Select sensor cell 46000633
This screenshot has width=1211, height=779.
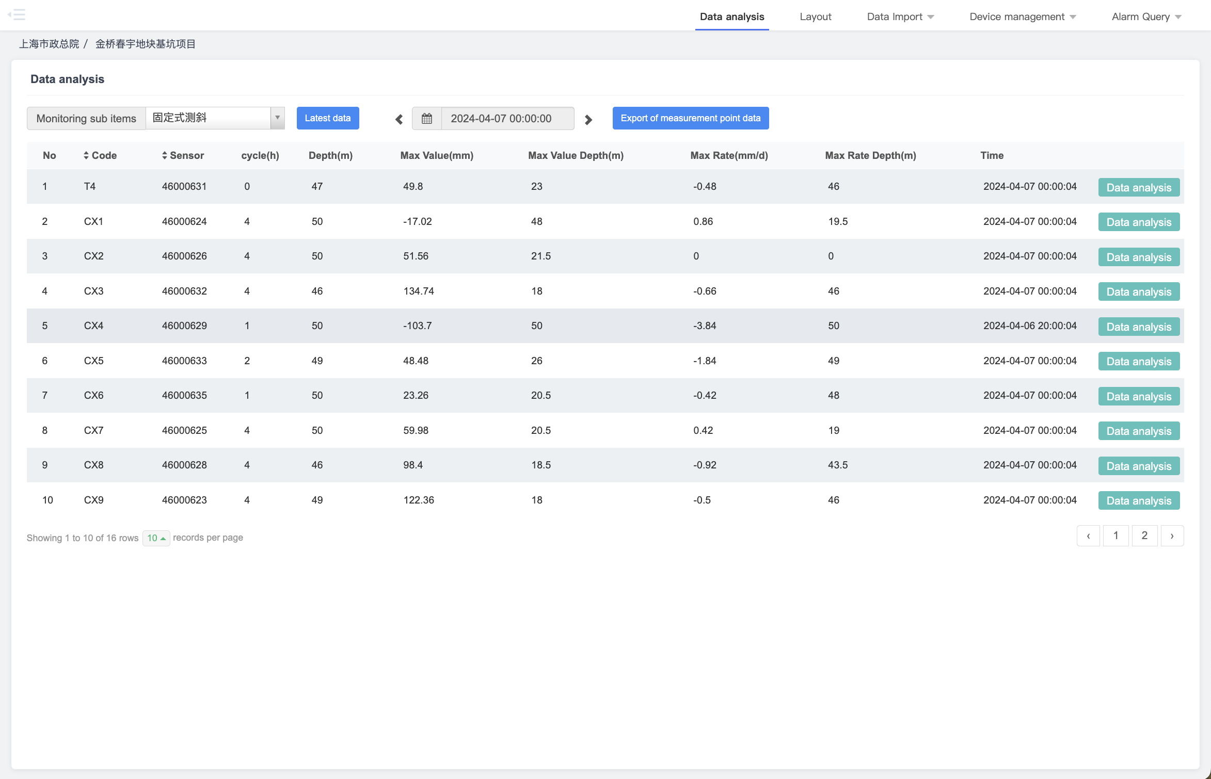tap(184, 361)
